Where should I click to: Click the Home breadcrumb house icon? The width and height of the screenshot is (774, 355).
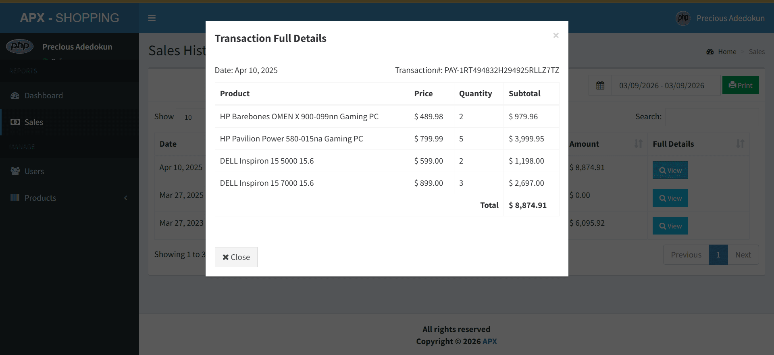pos(711,52)
